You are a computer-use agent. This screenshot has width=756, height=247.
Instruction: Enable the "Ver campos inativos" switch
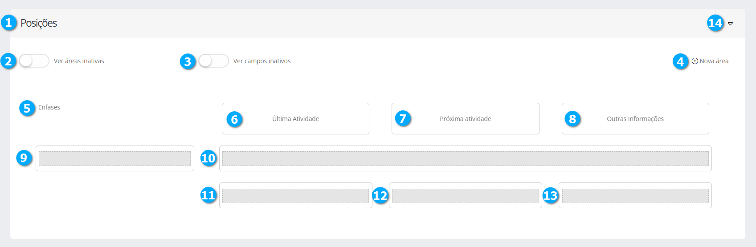pos(213,61)
